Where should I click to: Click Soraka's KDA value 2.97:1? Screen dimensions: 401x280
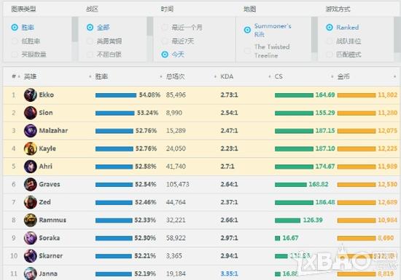(229, 238)
